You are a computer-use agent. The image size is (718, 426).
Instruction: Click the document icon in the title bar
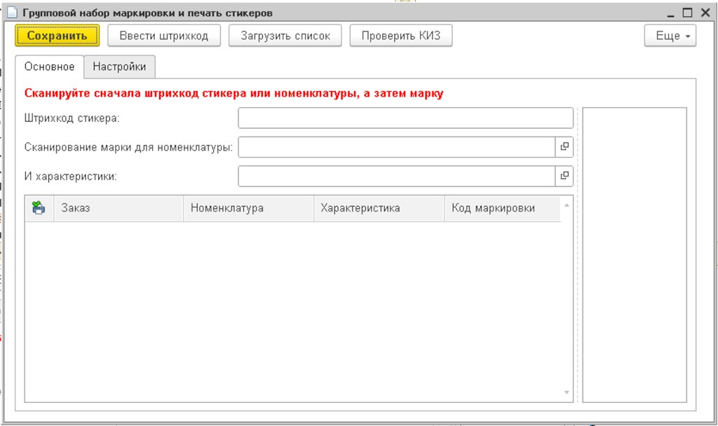coord(13,13)
